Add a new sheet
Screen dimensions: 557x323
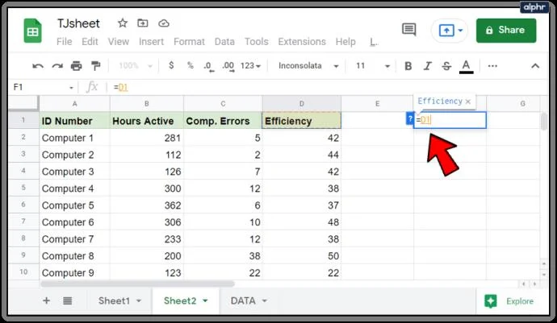coord(46,300)
